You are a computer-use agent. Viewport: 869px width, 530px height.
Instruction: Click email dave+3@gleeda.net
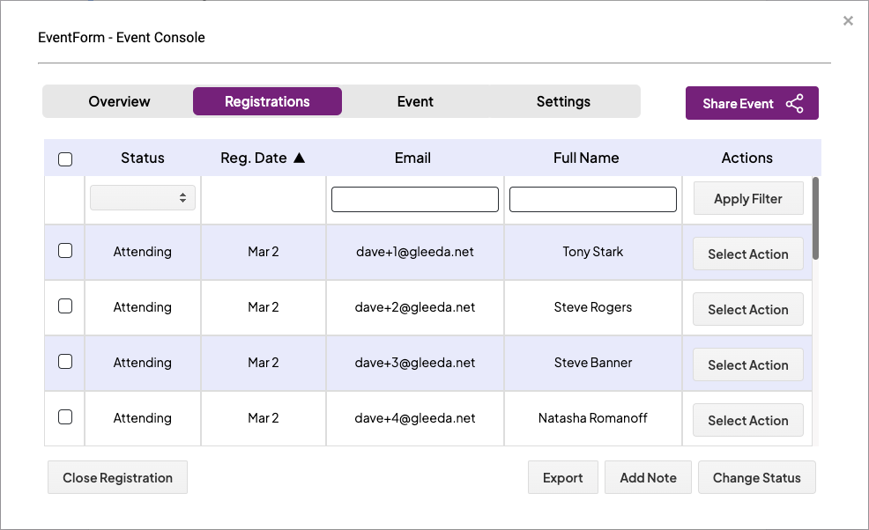[x=414, y=362]
